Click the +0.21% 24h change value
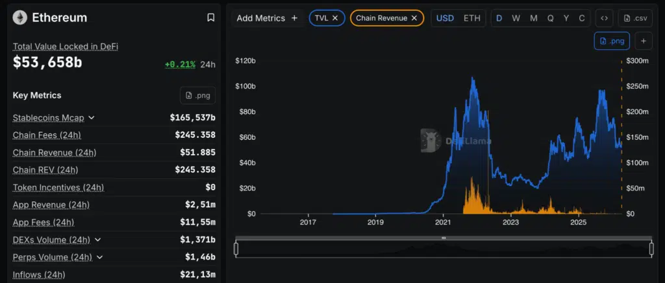This screenshot has height=283, width=665. (x=181, y=64)
